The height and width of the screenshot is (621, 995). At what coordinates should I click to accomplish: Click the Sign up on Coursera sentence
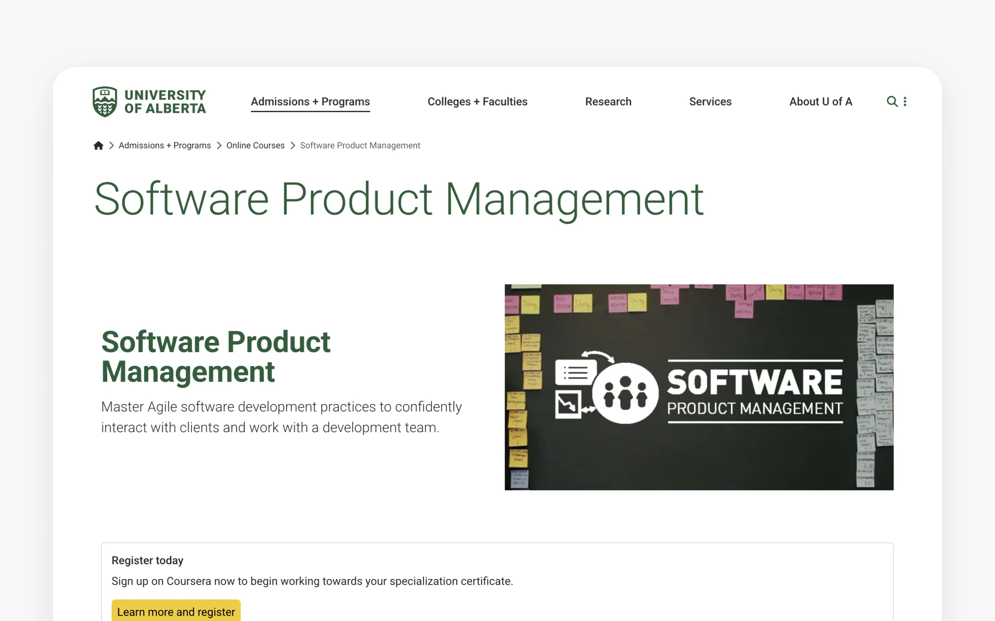(312, 581)
